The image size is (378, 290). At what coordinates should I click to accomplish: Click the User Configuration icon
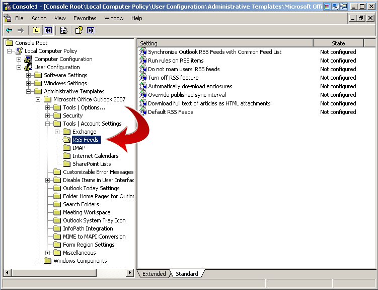[28, 67]
